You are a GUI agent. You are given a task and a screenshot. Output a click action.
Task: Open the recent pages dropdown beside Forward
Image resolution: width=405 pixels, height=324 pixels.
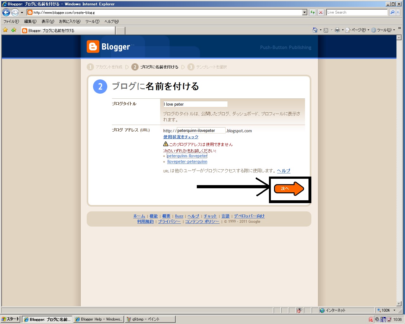[x=22, y=13]
